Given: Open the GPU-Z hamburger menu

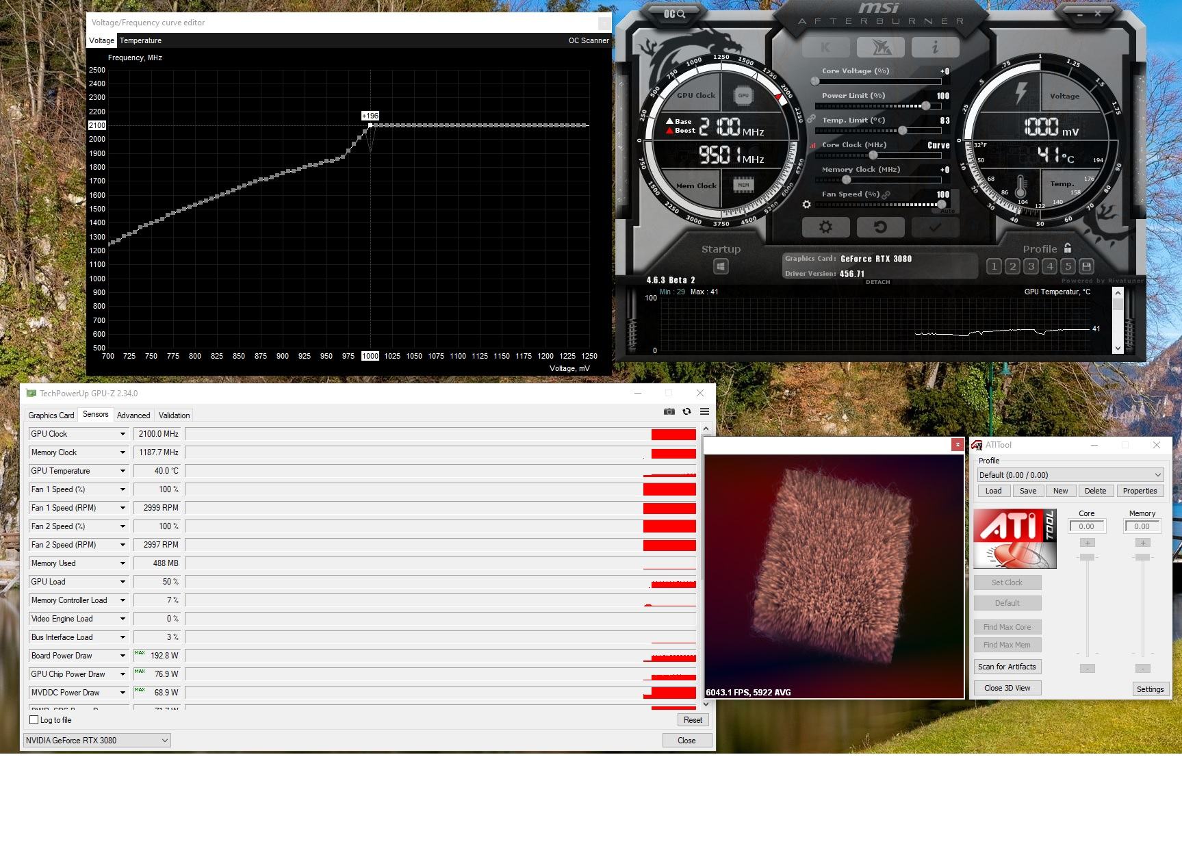Looking at the screenshot, I should (704, 411).
